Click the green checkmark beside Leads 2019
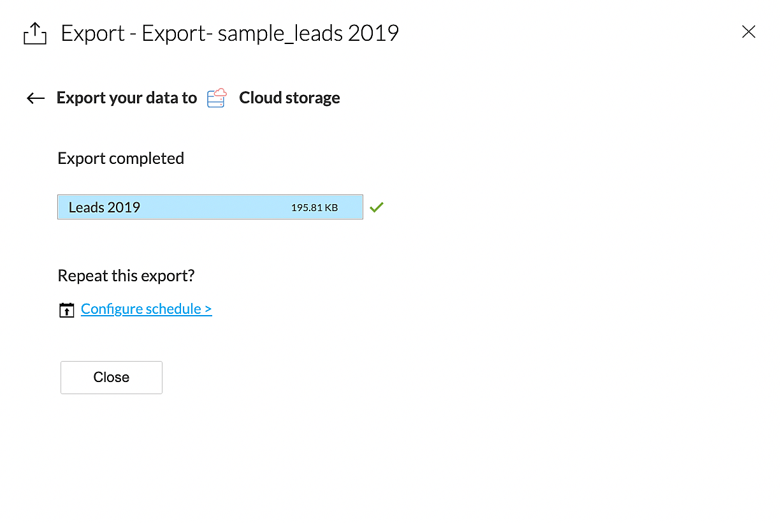This screenshot has width=780, height=523. (x=377, y=207)
